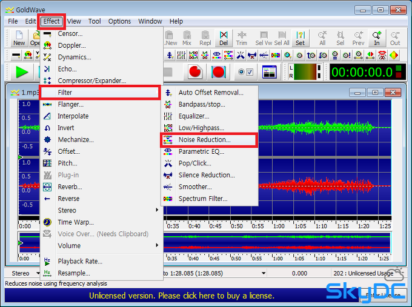This screenshot has width=412, height=307.
Task: Choose Spectrum Filter
Action: 210,199
